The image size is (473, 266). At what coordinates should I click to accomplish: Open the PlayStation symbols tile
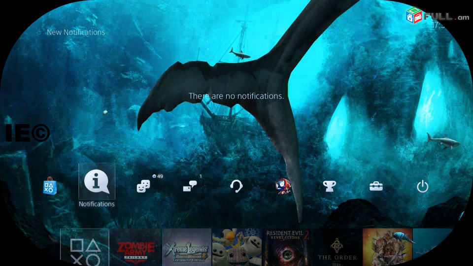(x=85, y=247)
